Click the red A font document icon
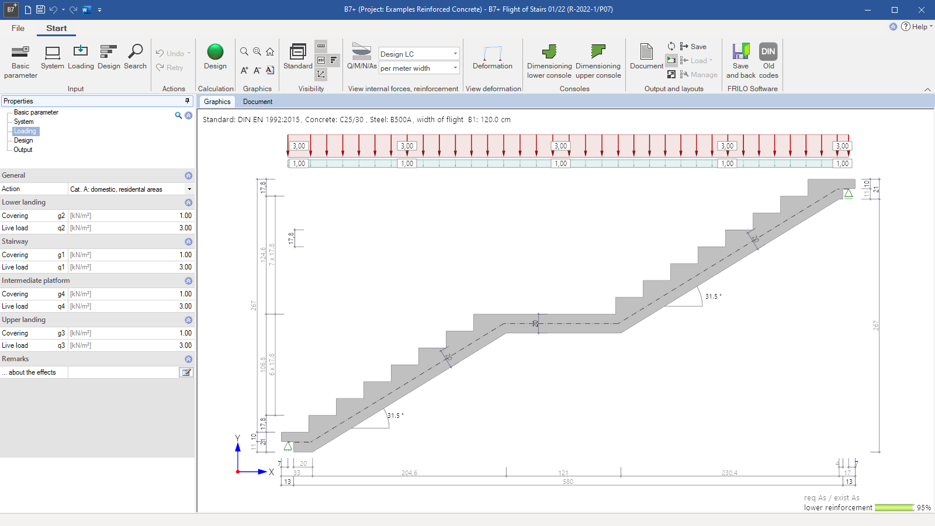 [270, 70]
